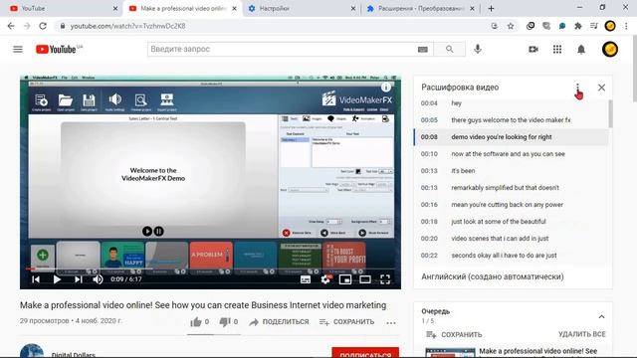The width and height of the screenshot is (637, 358).
Task: Go to YouTube home via logo
Action: tap(56, 49)
